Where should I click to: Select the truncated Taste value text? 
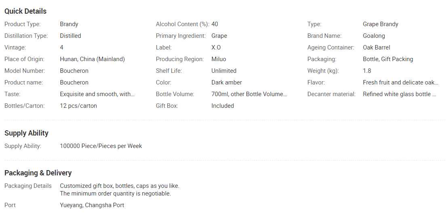coord(97,94)
